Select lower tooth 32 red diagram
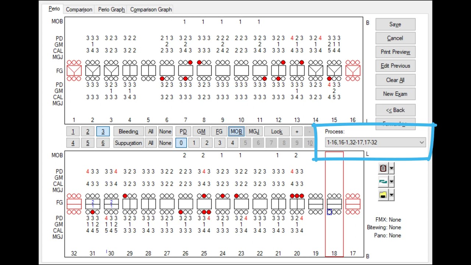 point(74,204)
